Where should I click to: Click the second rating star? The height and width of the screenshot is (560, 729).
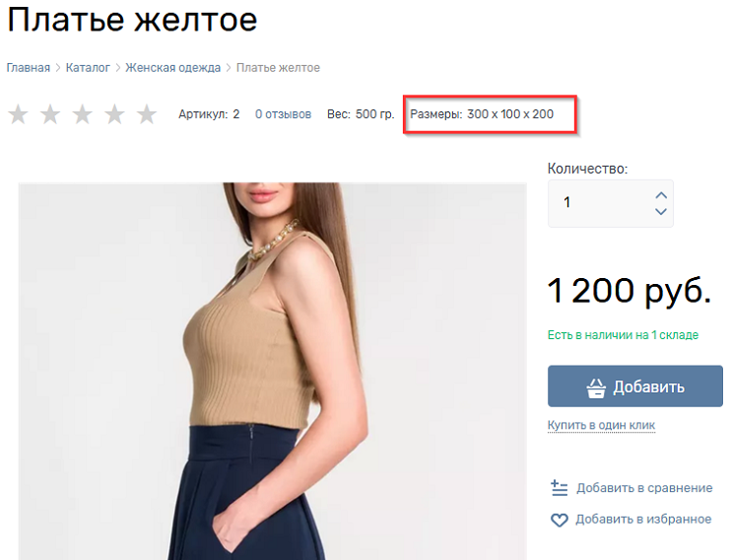point(50,114)
